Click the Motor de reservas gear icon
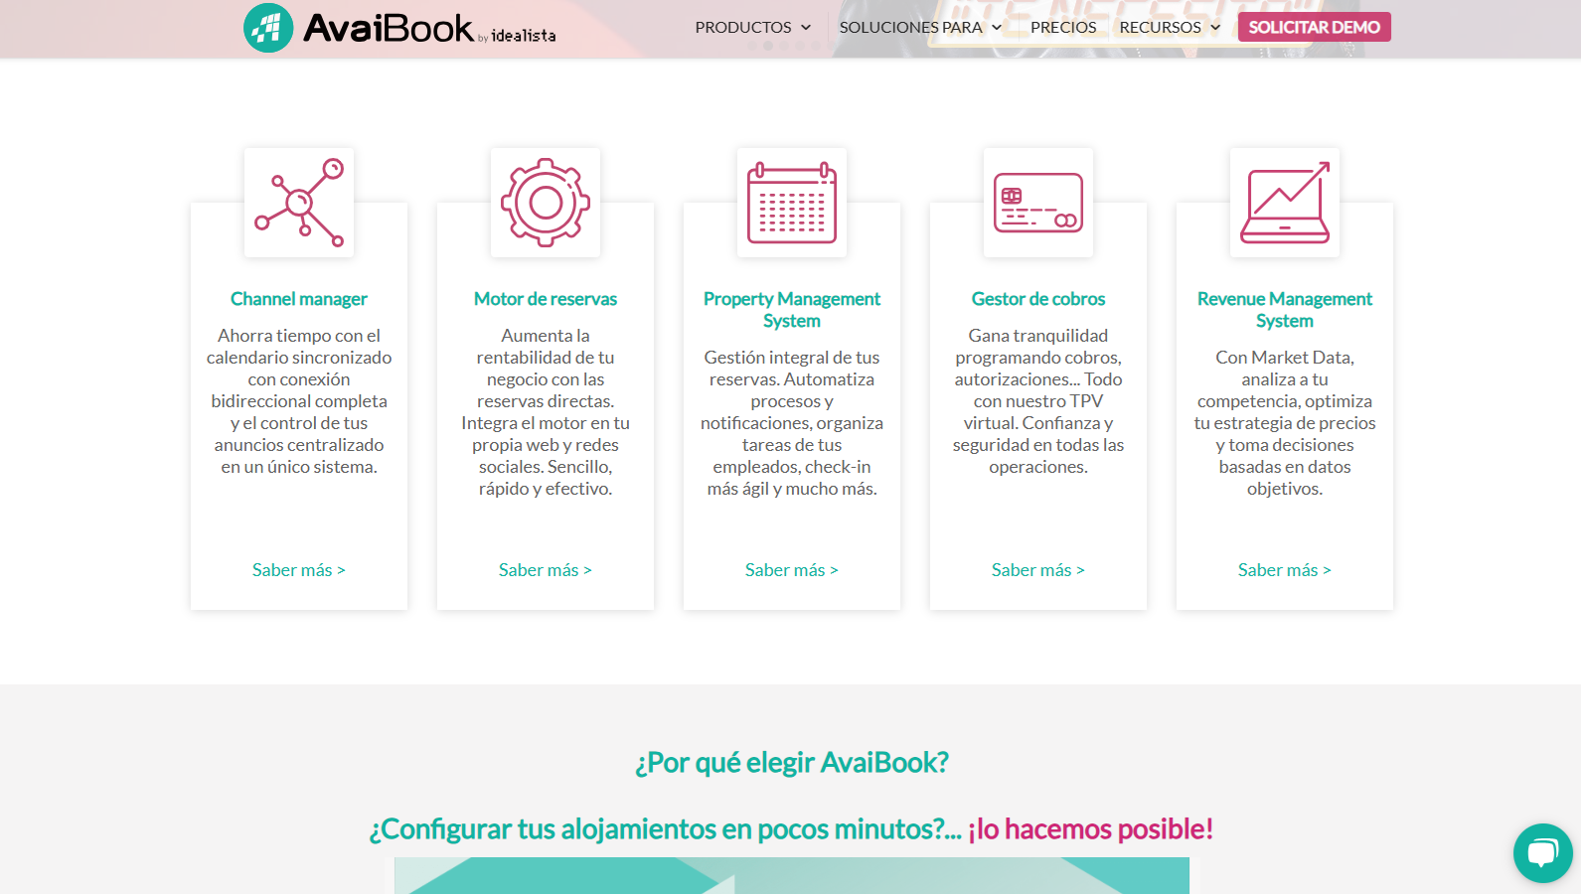The height and width of the screenshot is (894, 1581). pyautogui.click(x=546, y=203)
